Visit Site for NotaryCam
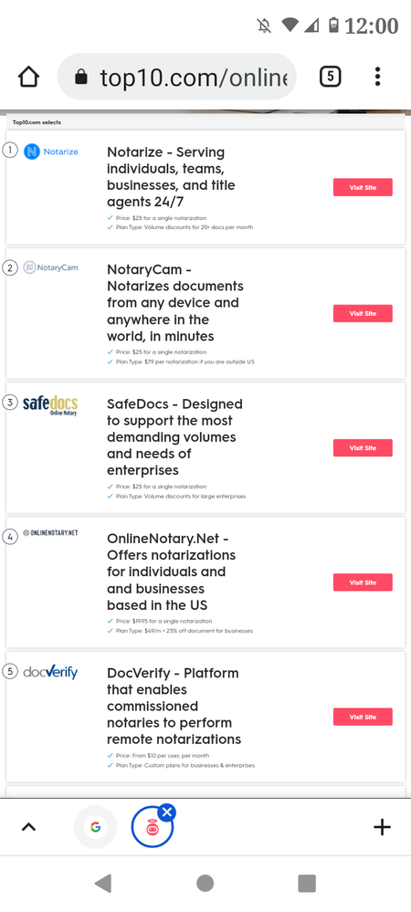Viewport: 411px width, 912px height. [x=363, y=313]
